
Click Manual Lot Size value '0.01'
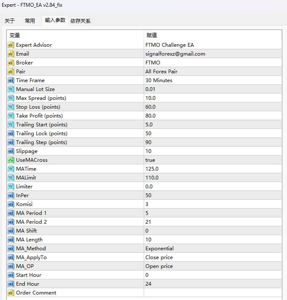pyautogui.click(x=150, y=89)
